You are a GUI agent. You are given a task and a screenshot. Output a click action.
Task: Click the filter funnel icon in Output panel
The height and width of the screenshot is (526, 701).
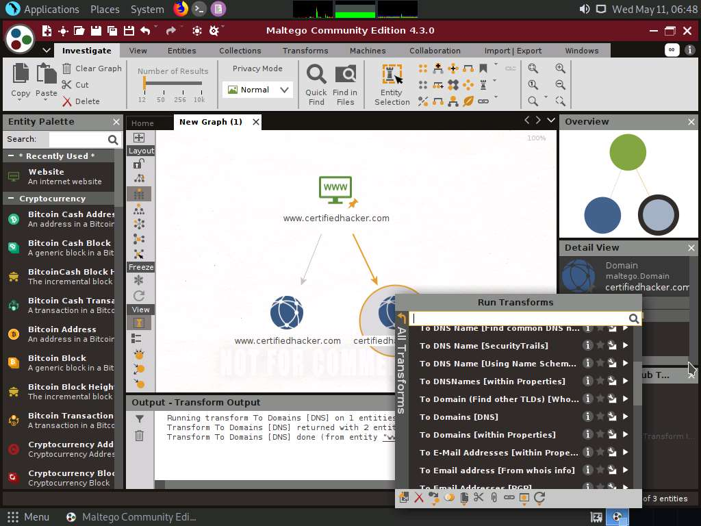[x=140, y=419]
